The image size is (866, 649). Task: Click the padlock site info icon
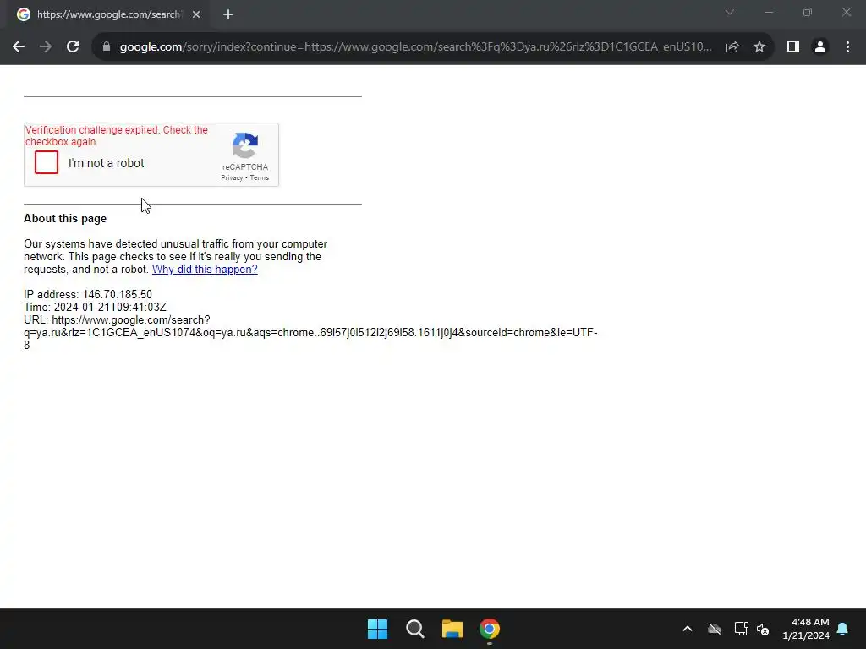107,47
